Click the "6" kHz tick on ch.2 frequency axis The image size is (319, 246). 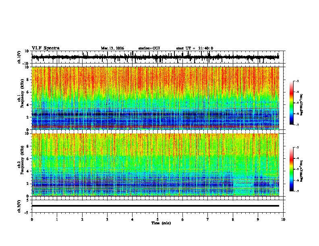click(x=28, y=159)
